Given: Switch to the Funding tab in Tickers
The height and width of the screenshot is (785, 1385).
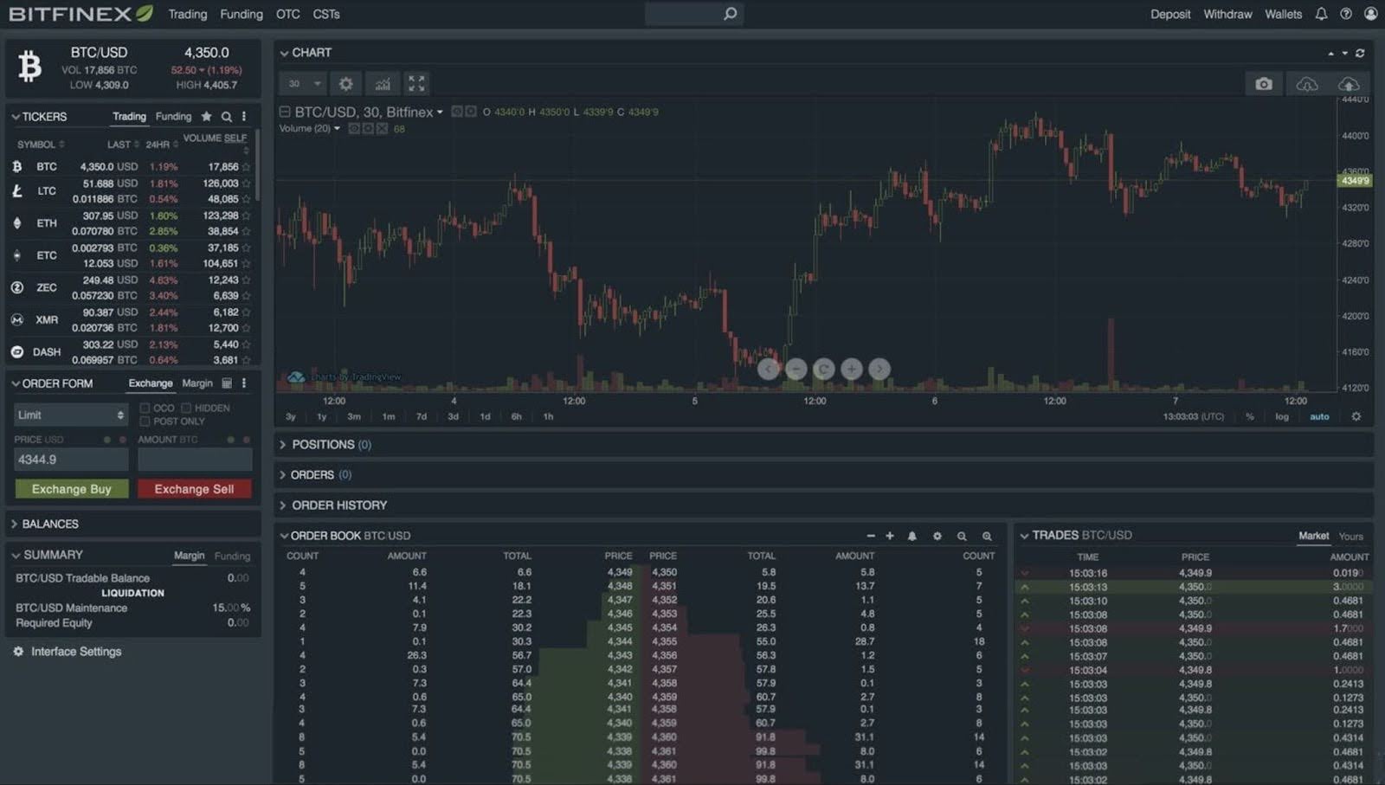Looking at the screenshot, I should pos(173,116).
